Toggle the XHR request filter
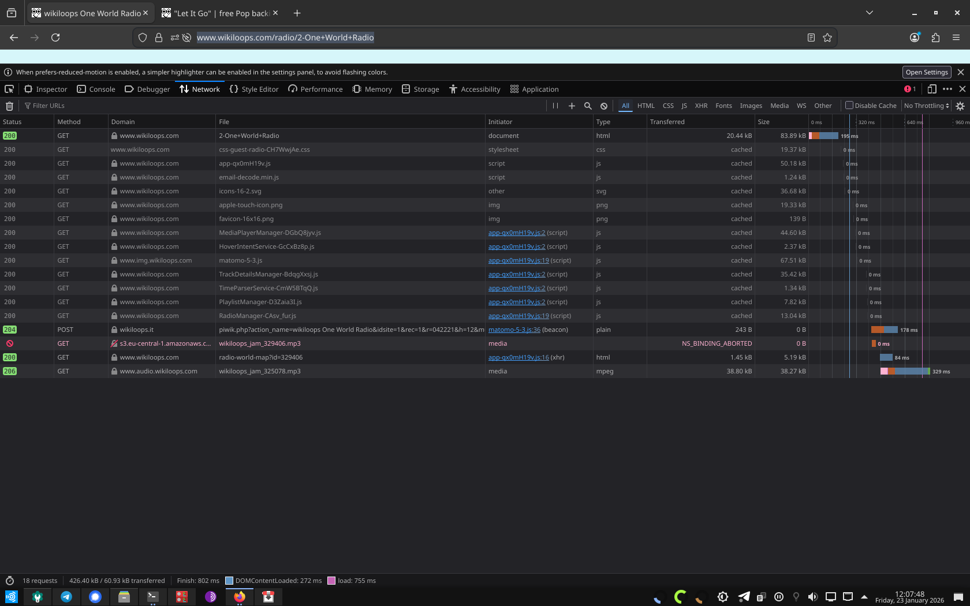 point(701,106)
